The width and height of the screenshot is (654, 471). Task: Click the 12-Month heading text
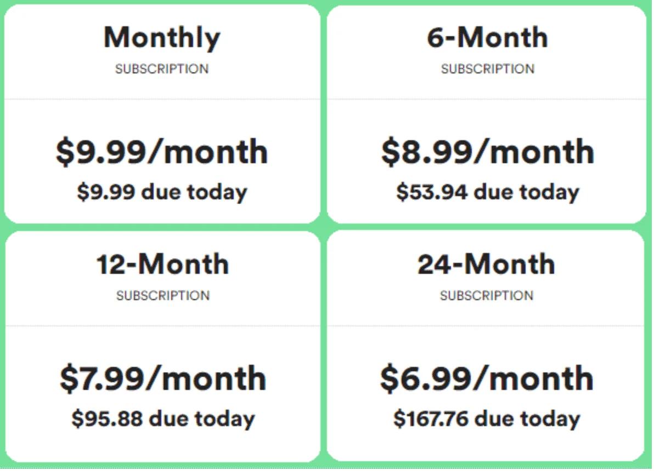162,264
